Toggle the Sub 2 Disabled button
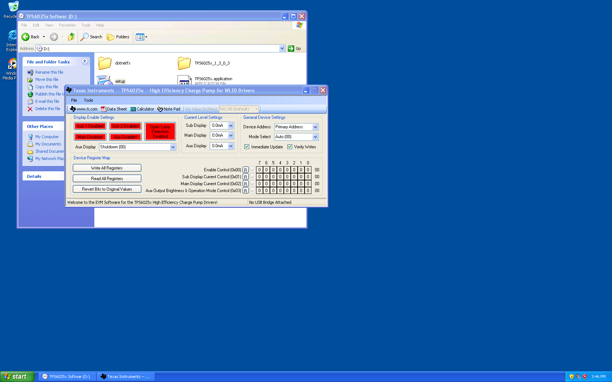 125,126
